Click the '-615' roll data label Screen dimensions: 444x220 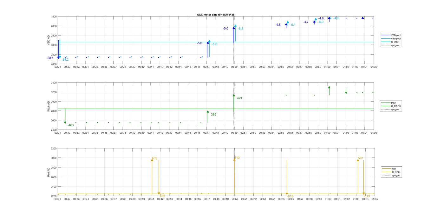[x=290, y=196]
